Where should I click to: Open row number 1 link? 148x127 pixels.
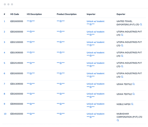(4, 21)
